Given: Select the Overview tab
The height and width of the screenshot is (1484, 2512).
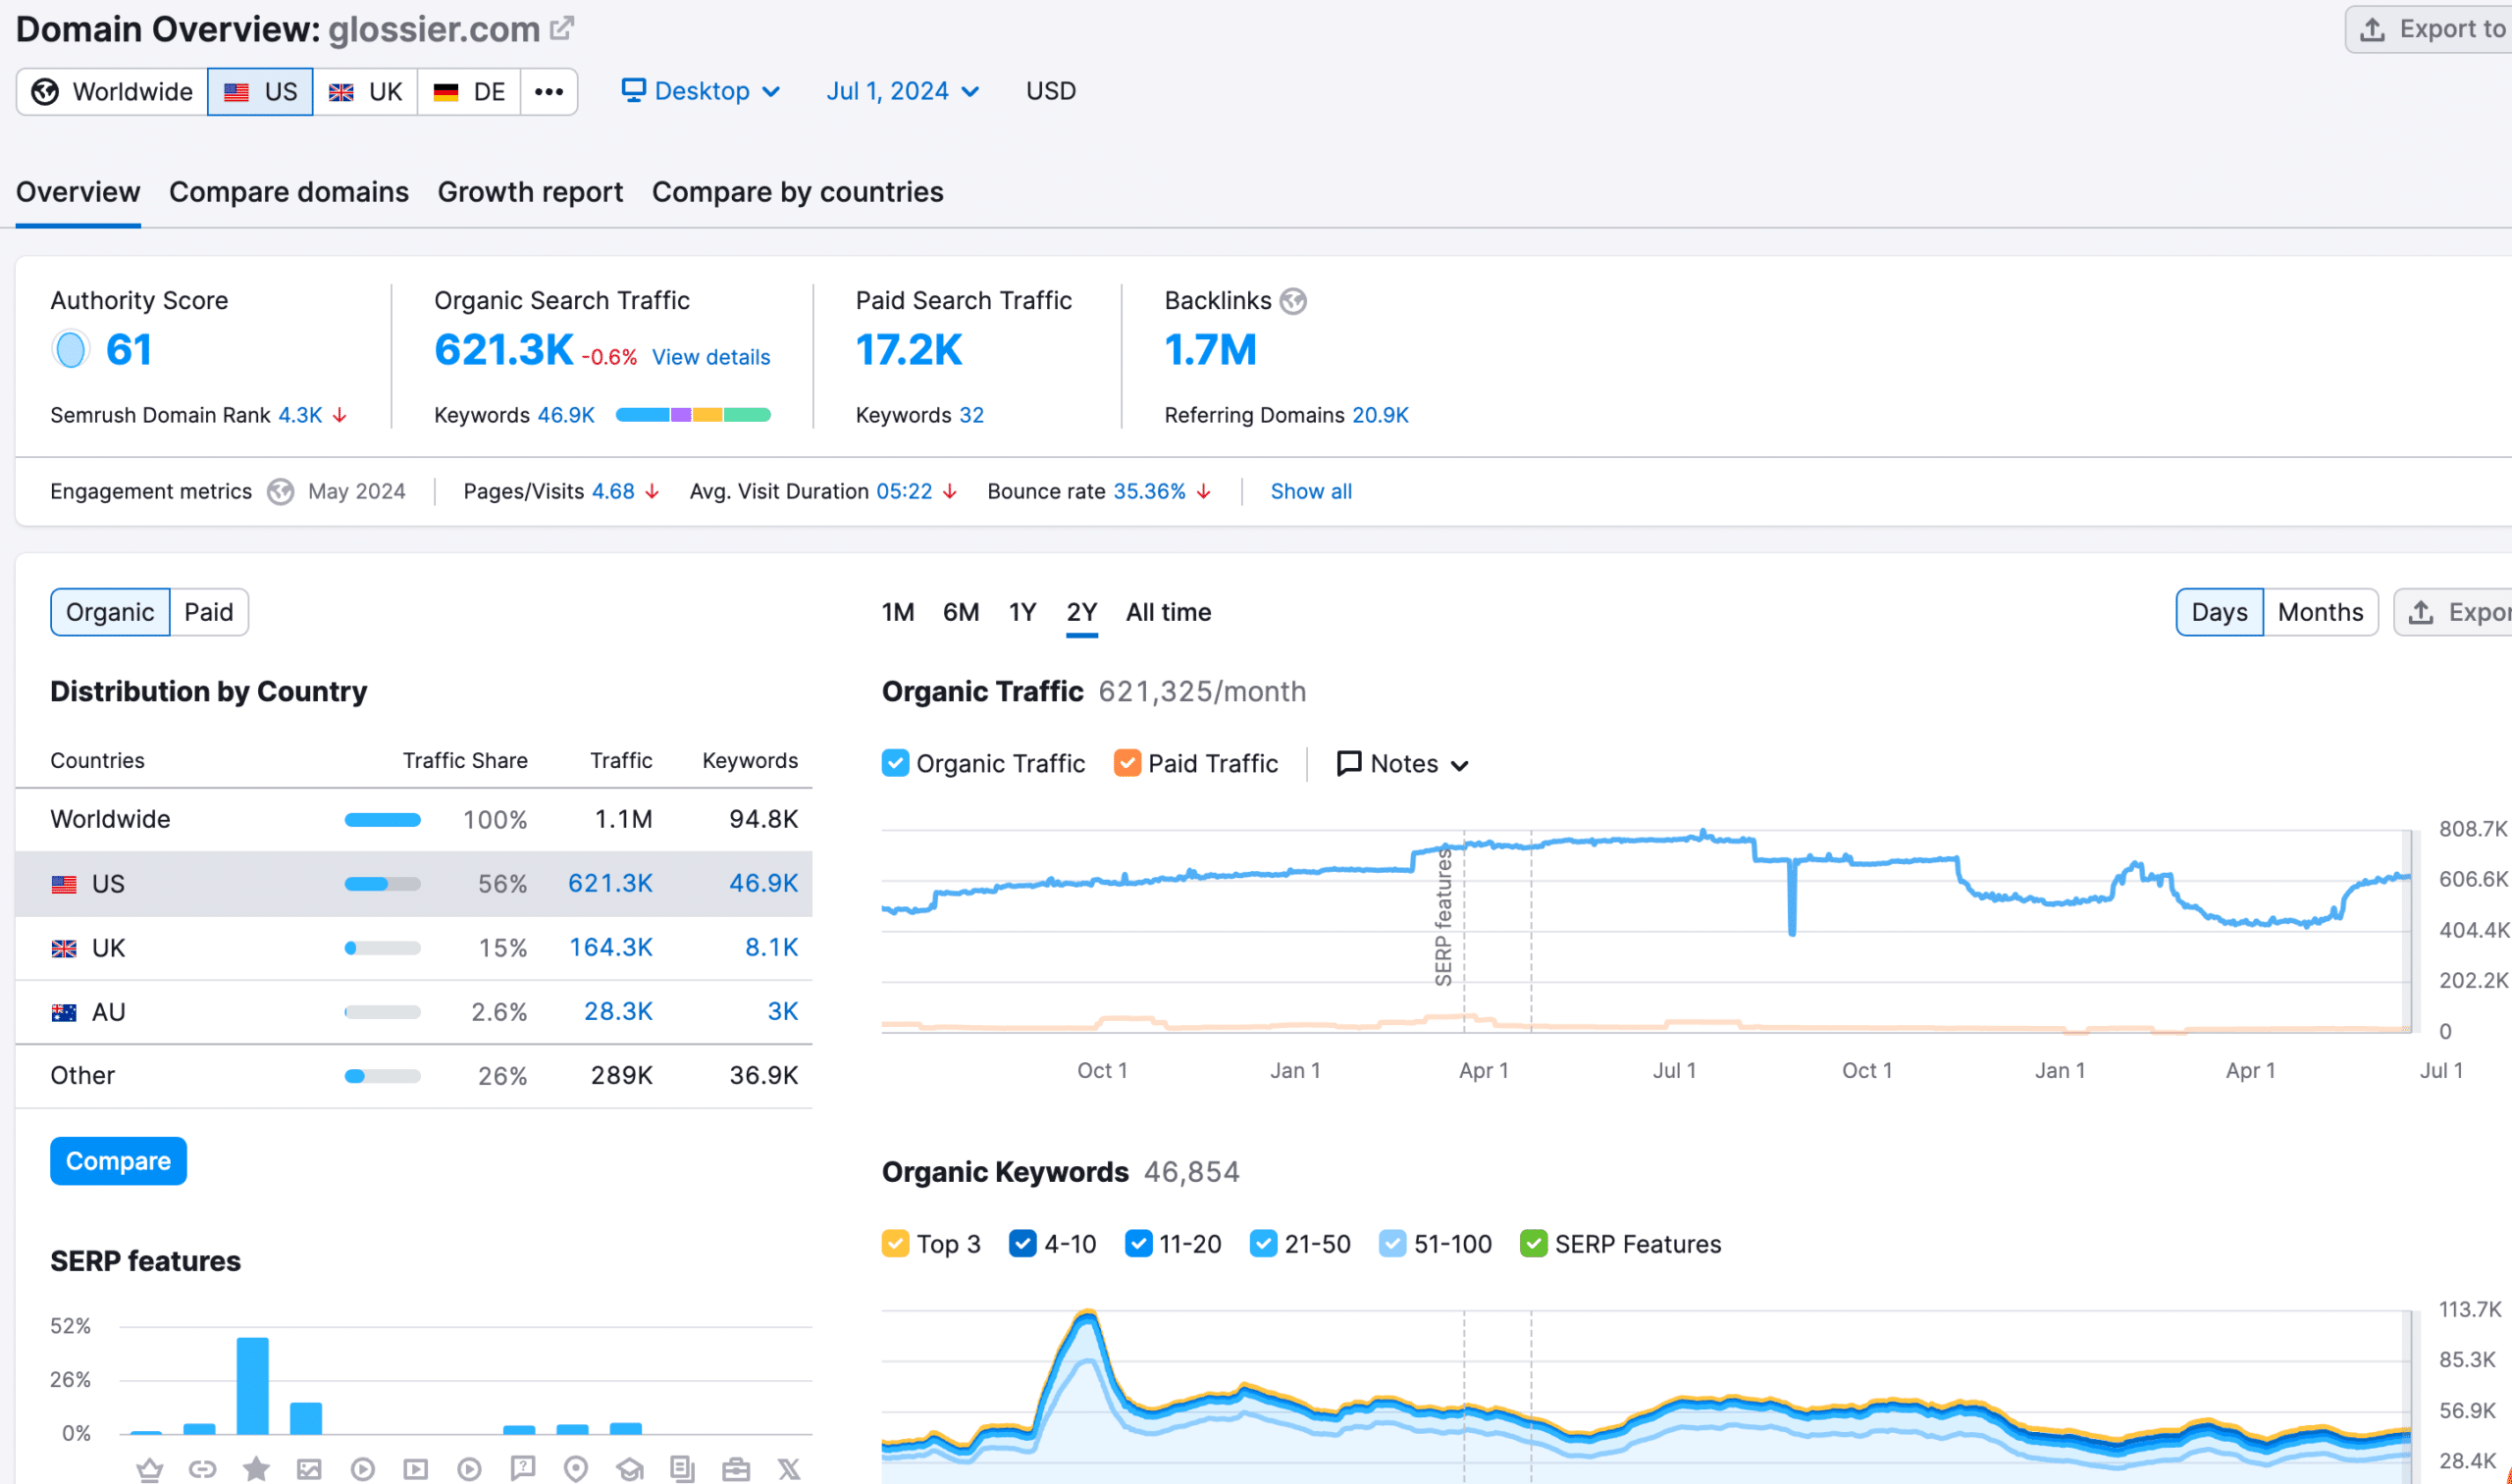Looking at the screenshot, I should tap(78, 192).
